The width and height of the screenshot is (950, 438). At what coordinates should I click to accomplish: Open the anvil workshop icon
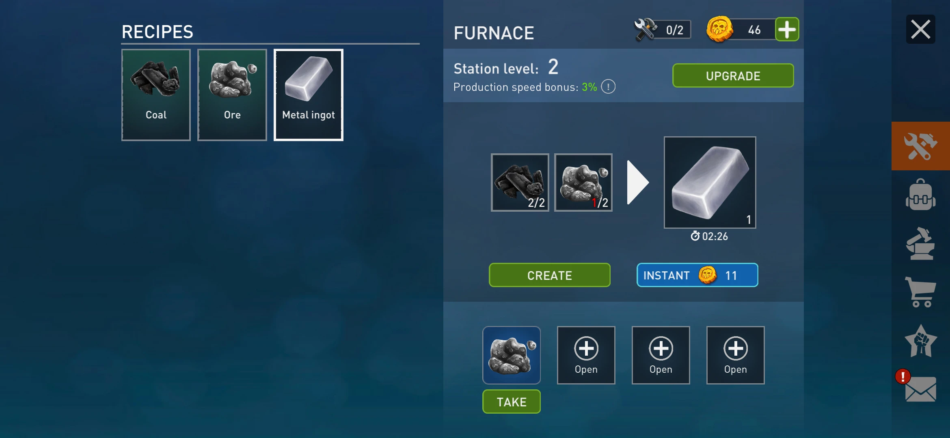click(x=920, y=243)
